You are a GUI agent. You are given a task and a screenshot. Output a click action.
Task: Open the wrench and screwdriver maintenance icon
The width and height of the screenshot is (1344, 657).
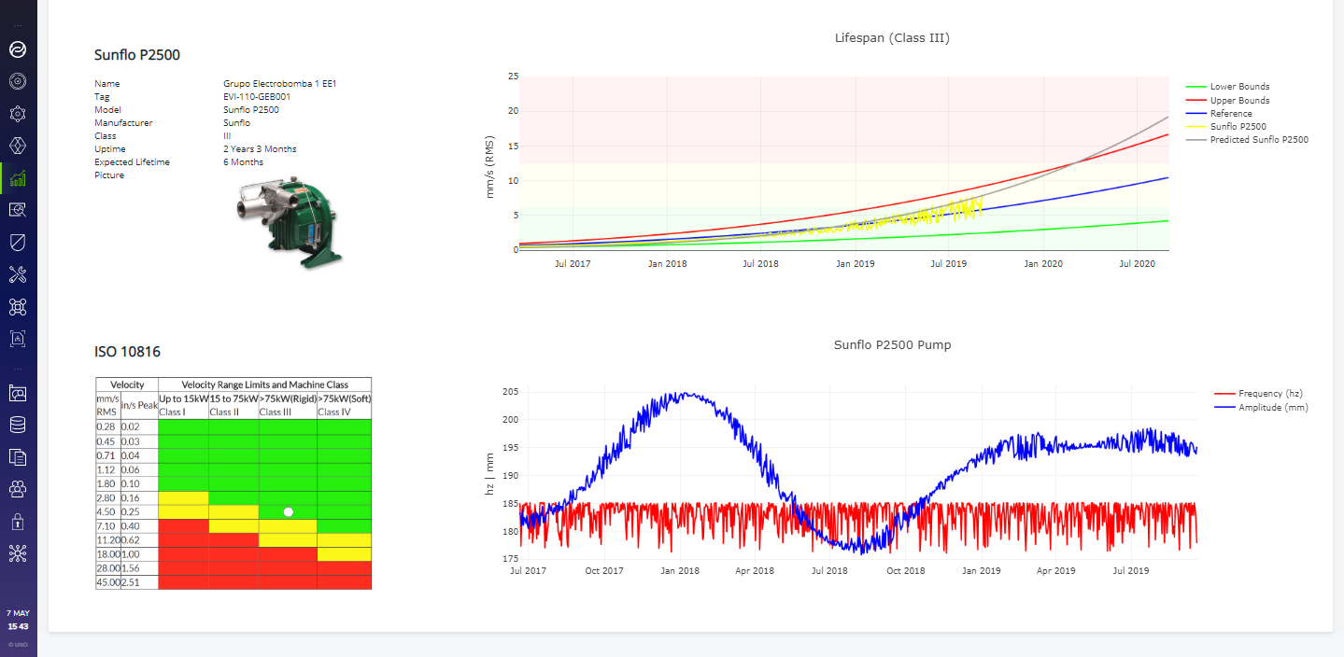point(17,274)
